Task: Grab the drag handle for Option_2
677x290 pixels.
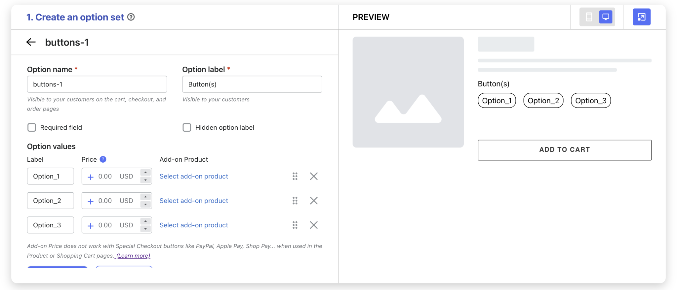Action: 295,201
